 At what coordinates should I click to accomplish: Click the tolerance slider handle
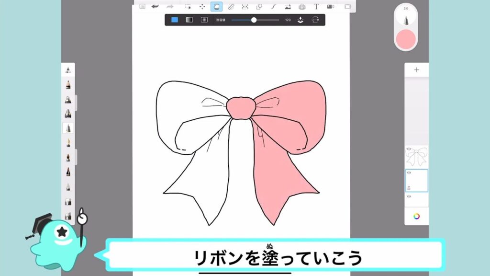click(x=254, y=20)
